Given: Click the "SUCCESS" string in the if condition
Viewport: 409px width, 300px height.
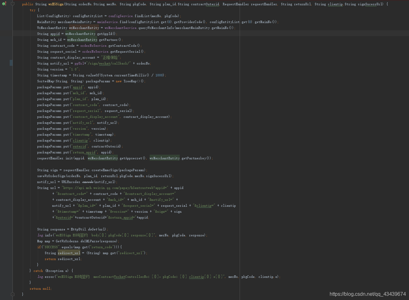Looking at the screenshot, I should coord(51,247).
